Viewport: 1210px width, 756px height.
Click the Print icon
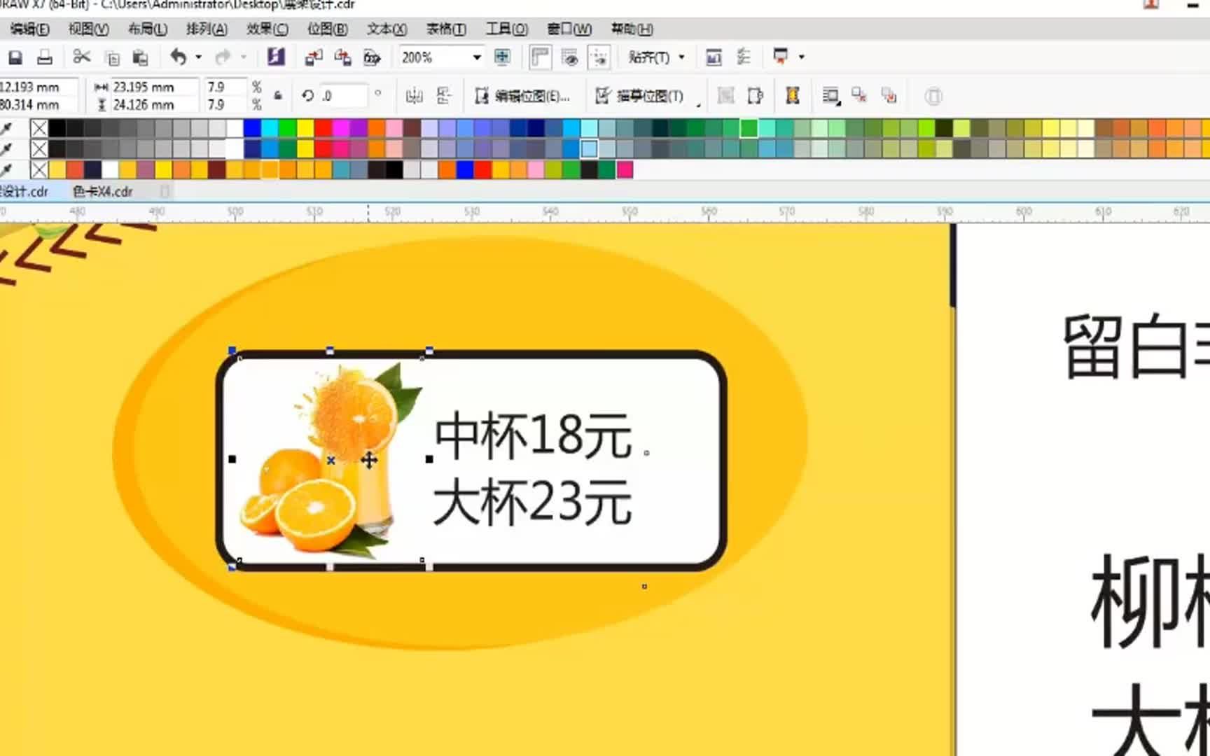(45, 57)
